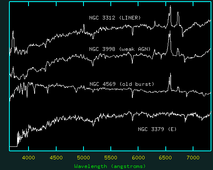Click the NGC 4569 (old burst) label
The width and height of the screenshot is (213, 170).
click(x=122, y=84)
